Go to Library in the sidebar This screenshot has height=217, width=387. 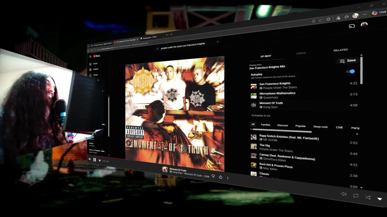coord(94,75)
